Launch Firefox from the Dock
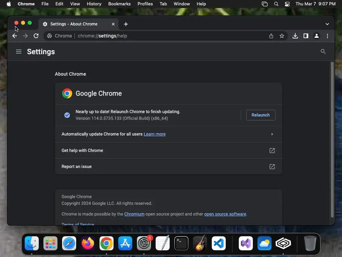The width and height of the screenshot is (342, 257). (x=88, y=243)
